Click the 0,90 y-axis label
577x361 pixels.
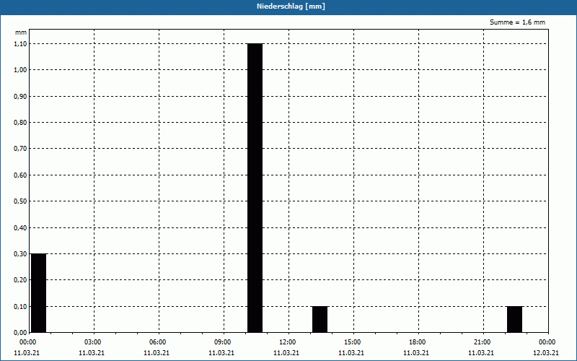(20, 97)
